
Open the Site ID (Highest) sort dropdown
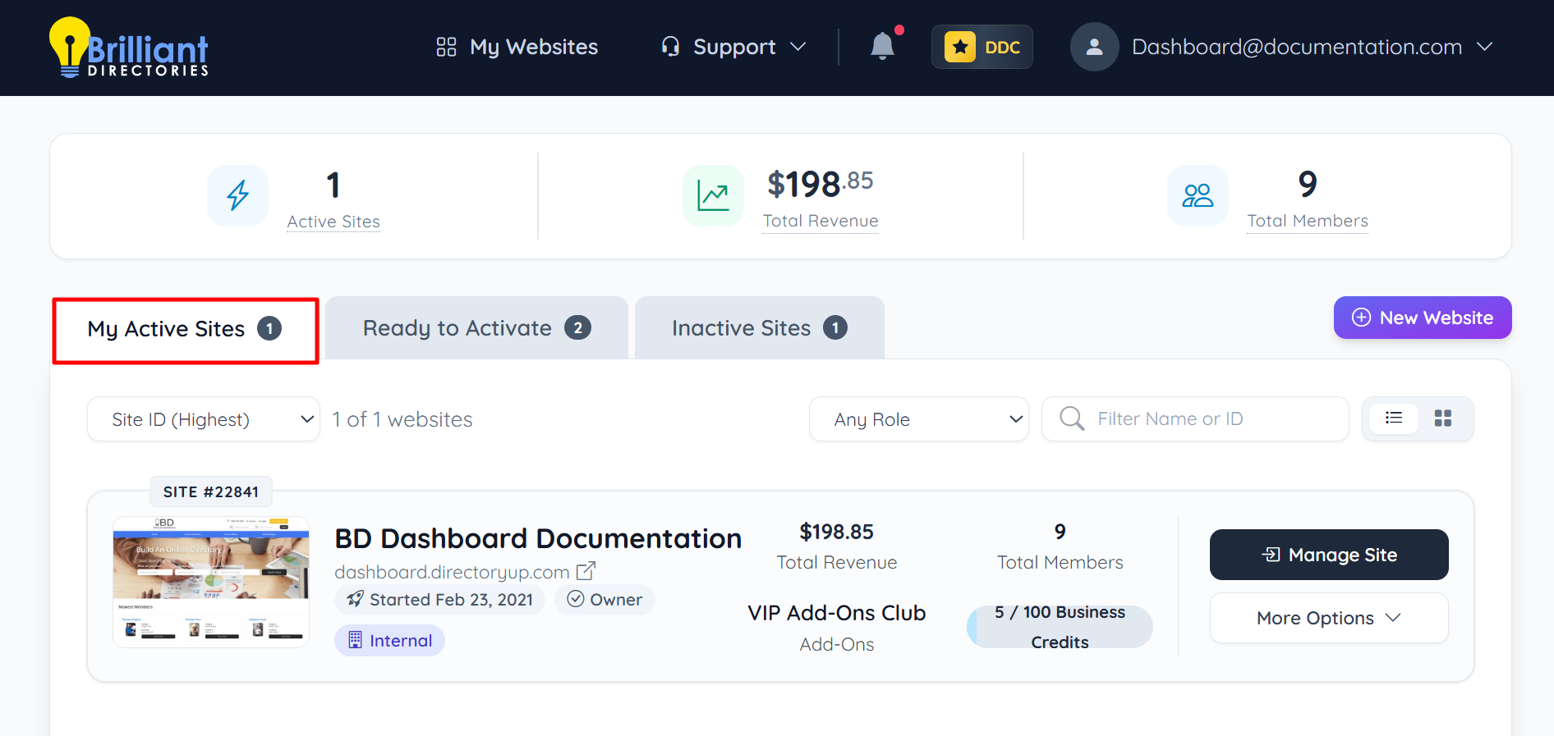[x=204, y=419]
